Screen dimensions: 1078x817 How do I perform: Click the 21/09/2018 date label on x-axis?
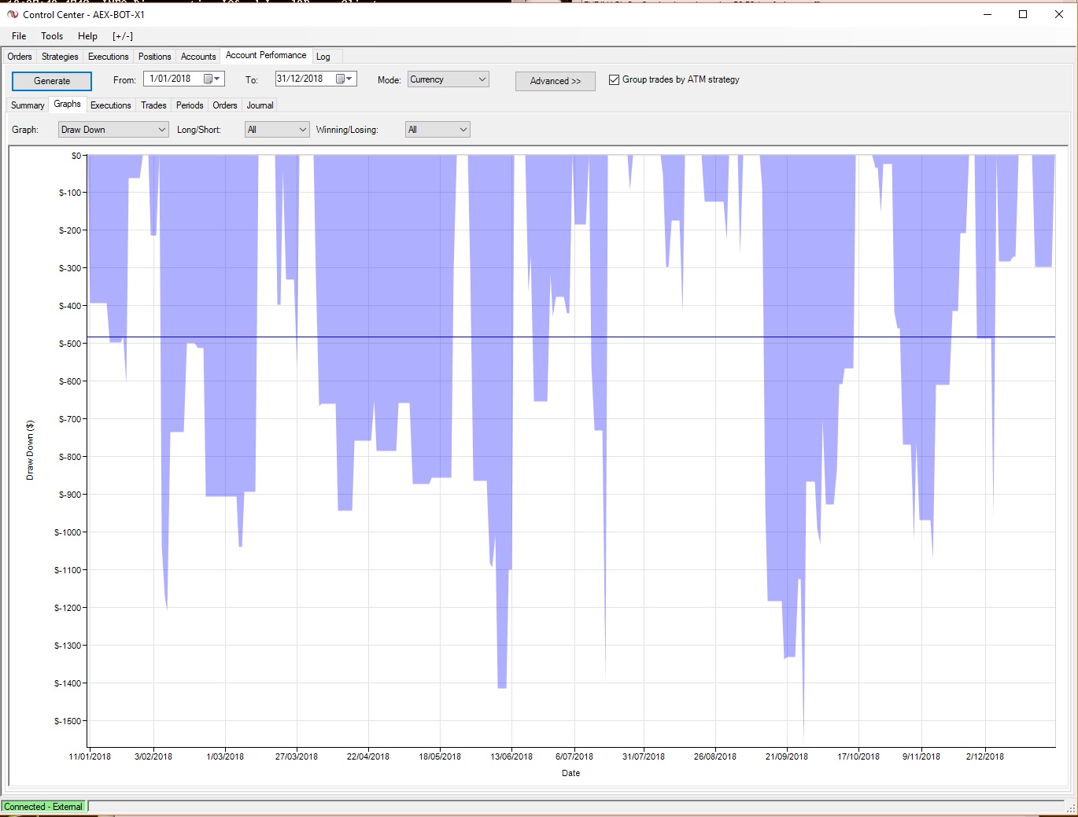pyautogui.click(x=787, y=756)
